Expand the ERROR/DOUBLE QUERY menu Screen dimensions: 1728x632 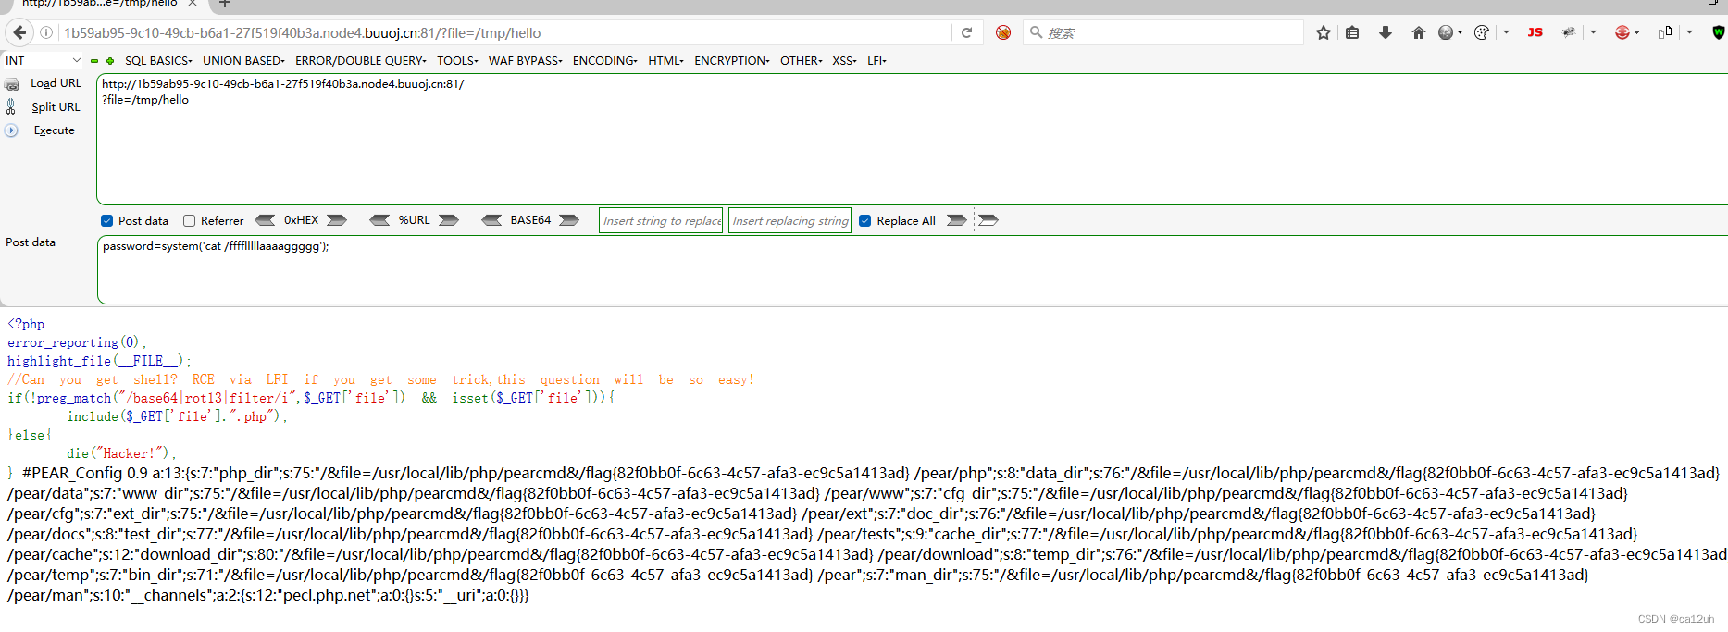(361, 61)
